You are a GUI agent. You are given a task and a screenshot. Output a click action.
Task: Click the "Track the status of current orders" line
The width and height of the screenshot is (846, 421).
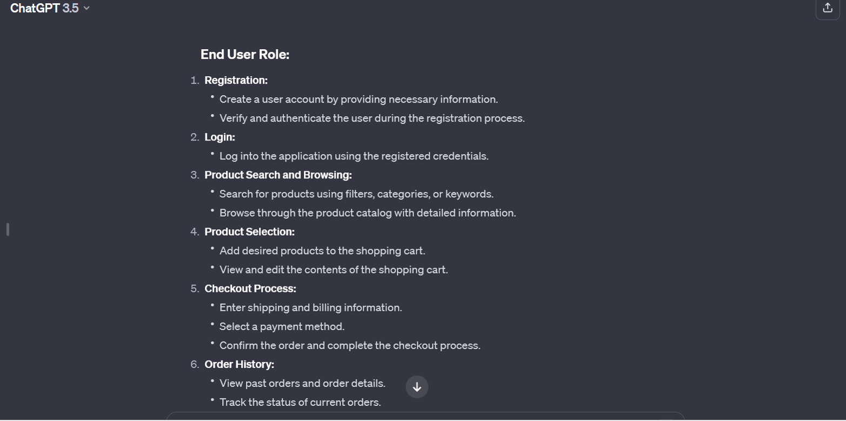click(x=300, y=402)
